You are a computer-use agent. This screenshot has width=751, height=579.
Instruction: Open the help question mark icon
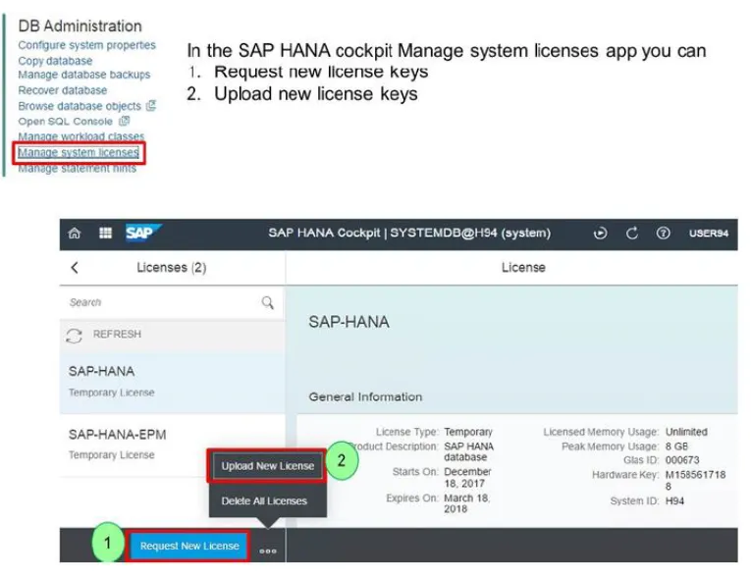pyautogui.click(x=663, y=234)
